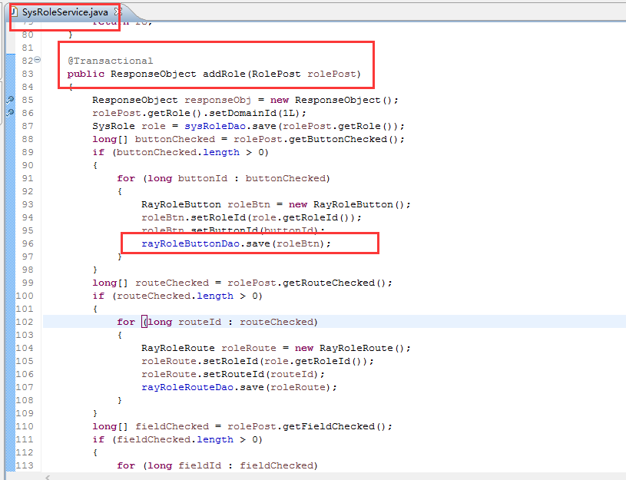
Task: Click the @Transactional annotation
Action: click(110, 61)
